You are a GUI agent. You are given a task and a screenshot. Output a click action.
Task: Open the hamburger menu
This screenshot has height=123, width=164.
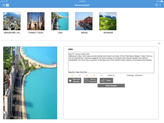tap(4, 5)
